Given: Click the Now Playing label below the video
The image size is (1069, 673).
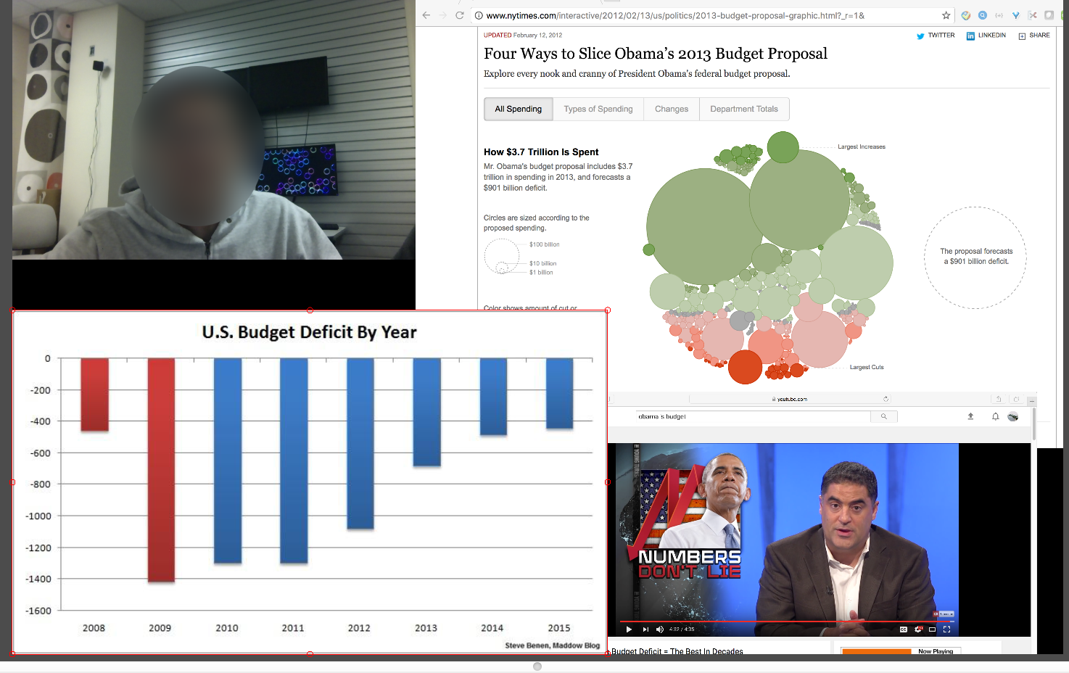Looking at the screenshot, I should point(936,651).
